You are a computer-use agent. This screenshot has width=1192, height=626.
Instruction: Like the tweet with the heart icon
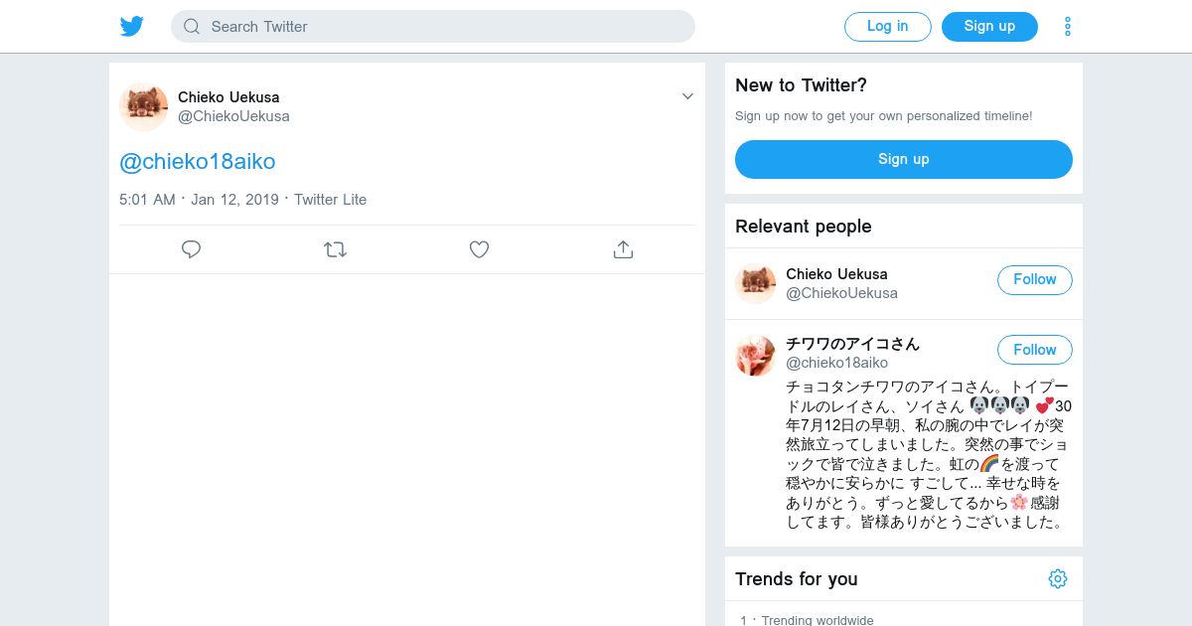479,249
